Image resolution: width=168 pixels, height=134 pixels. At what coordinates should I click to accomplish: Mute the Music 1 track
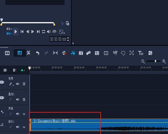[x=18, y=127]
